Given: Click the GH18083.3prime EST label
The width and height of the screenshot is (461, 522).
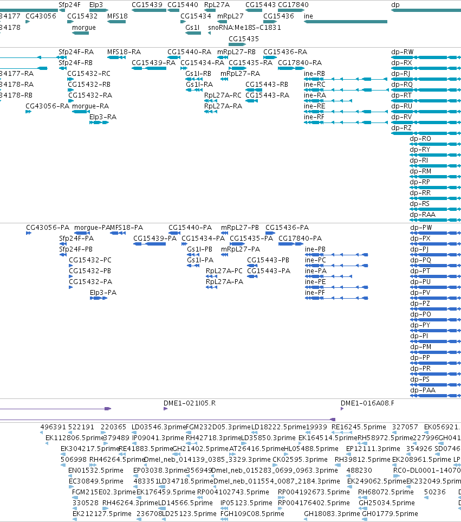Looking at the screenshot, I should coord(332,514).
